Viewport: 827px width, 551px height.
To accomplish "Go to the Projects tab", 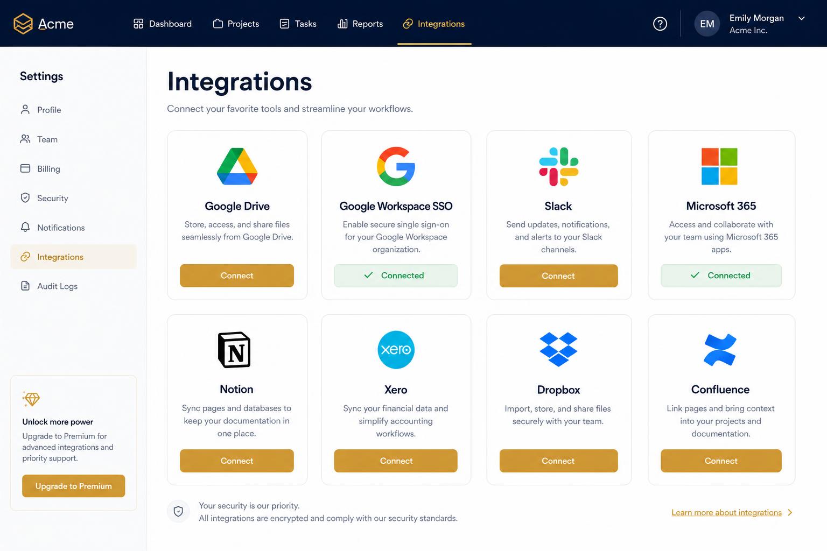I will click(x=236, y=24).
